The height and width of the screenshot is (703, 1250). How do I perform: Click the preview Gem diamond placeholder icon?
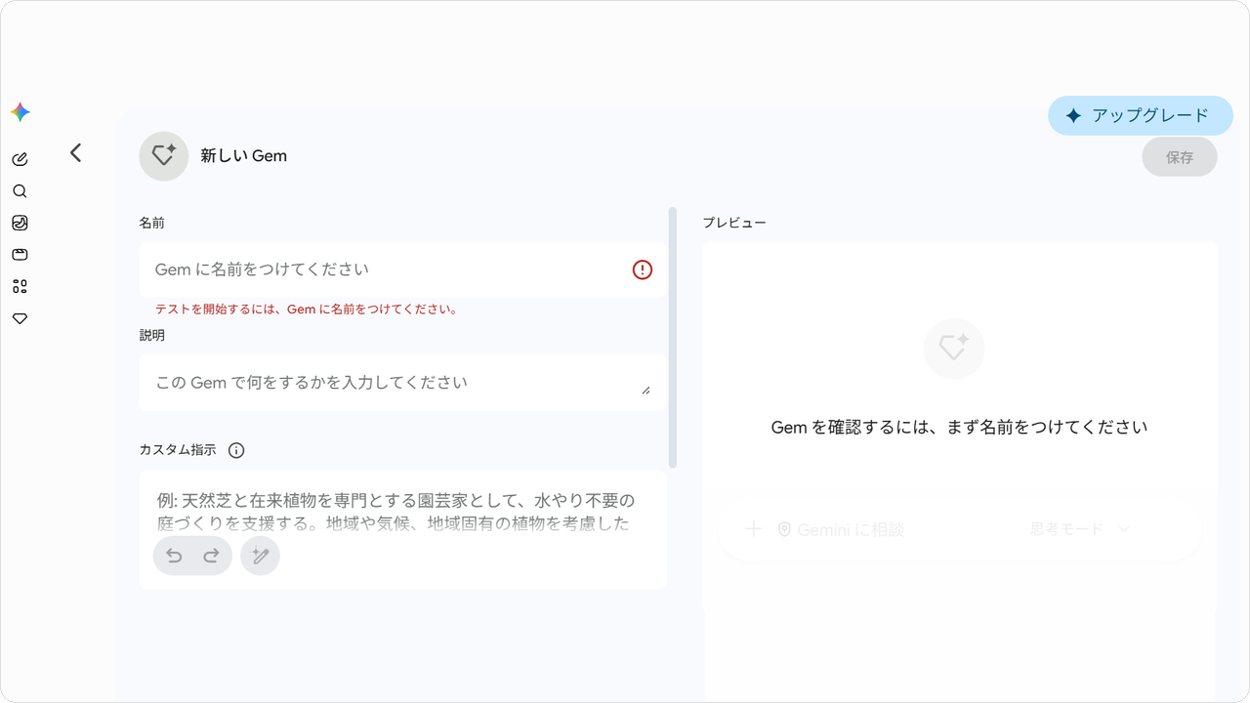(954, 349)
